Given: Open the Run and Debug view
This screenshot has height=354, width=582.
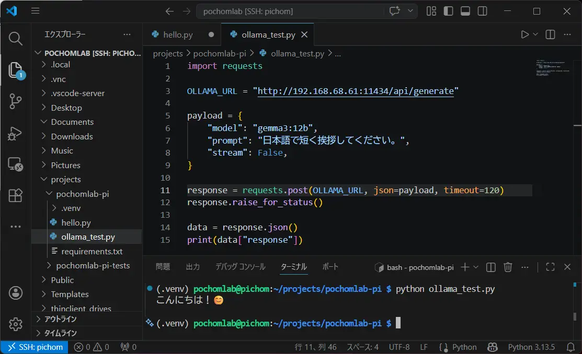Looking at the screenshot, I should point(15,134).
